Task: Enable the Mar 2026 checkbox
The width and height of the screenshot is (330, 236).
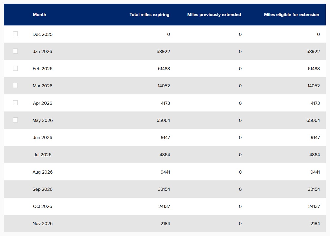Action: coord(16,85)
